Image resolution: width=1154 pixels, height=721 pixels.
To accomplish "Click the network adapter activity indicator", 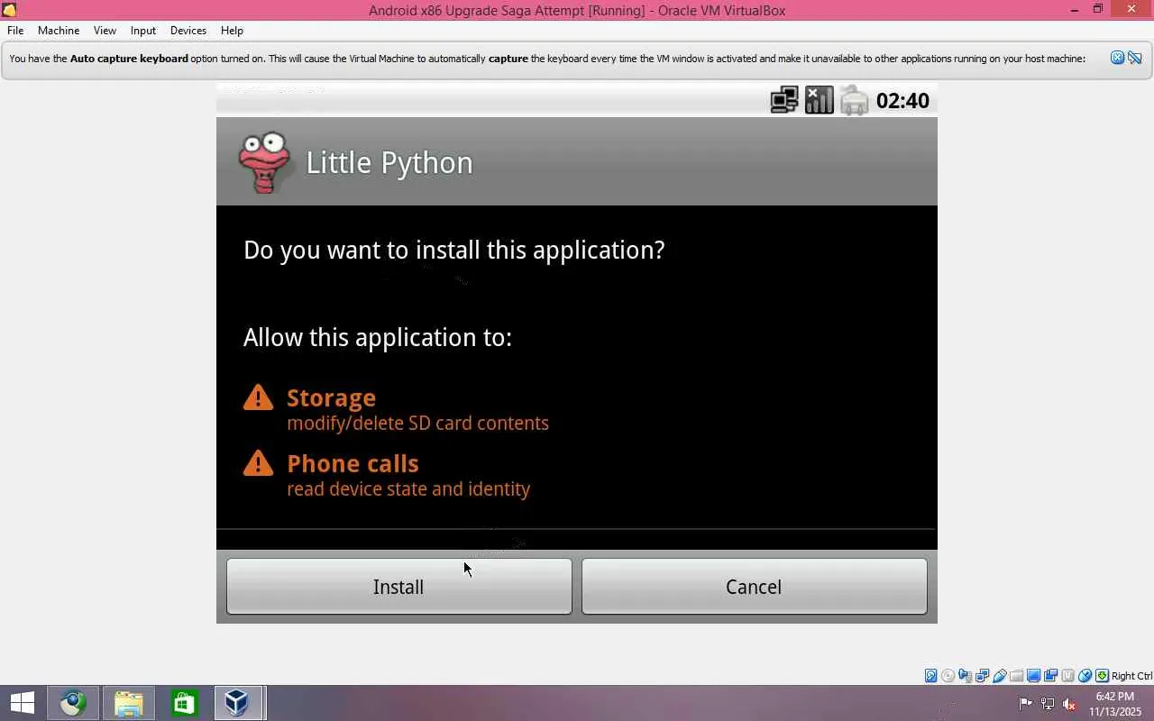I will click(983, 676).
